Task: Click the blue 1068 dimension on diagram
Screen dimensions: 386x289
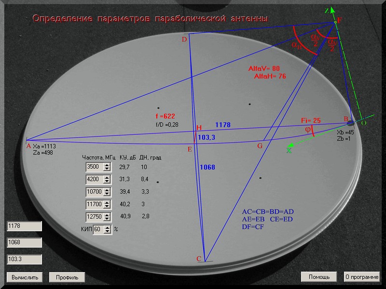Action: tap(207, 167)
